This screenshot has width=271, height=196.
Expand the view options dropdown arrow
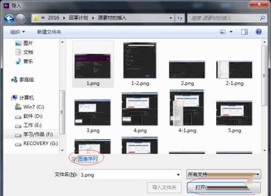coord(231,32)
